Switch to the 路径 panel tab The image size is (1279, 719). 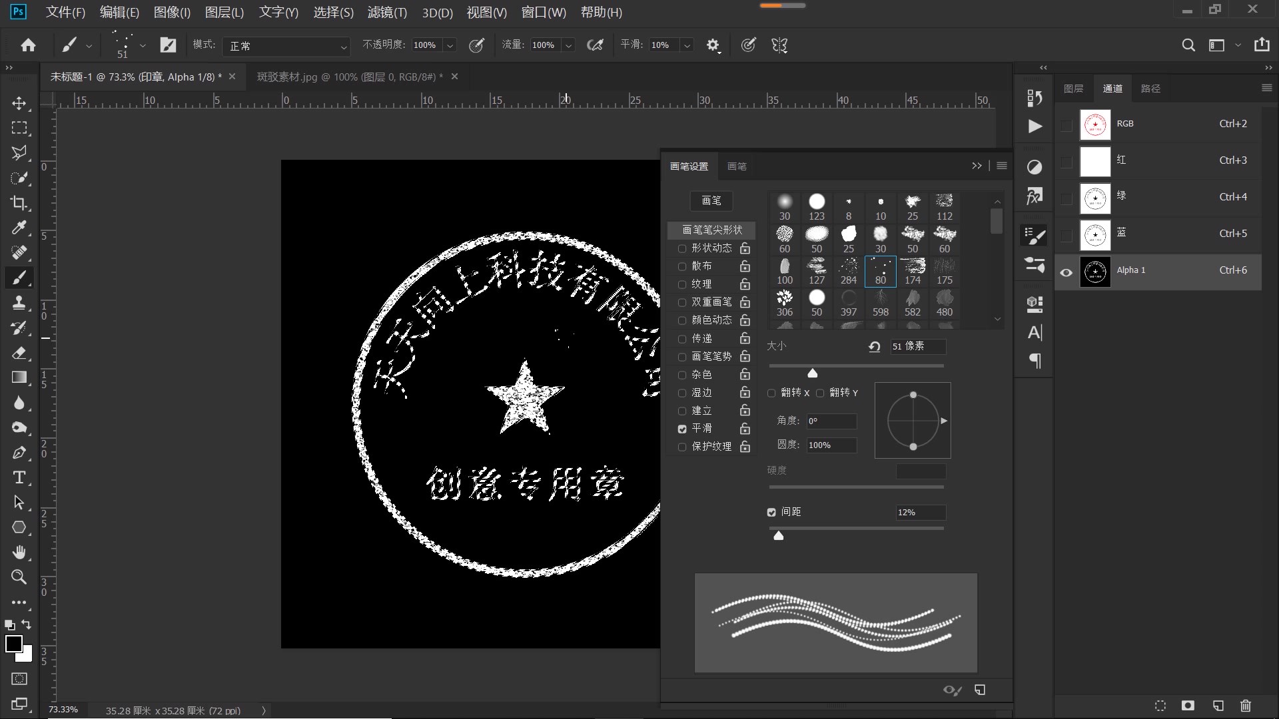click(x=1152, y=88)
